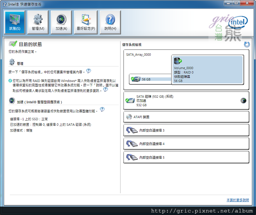Image resolution: width=256 pixels, height=215 pixels.
Task: Click the 加速模式：增強 text
Action: 21,130
